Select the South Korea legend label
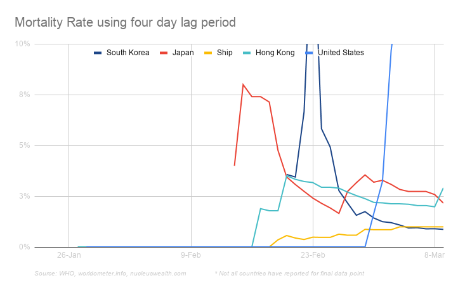The width and height of the screenshot is (458, 292). tap(128, 53)
